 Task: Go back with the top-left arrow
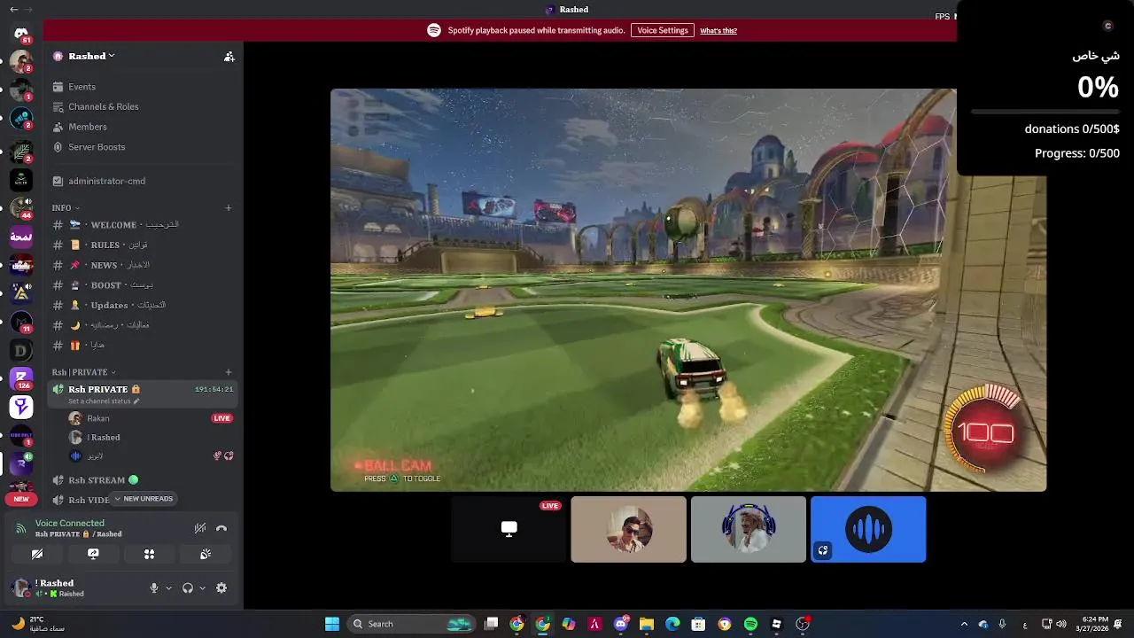point(13,10)
